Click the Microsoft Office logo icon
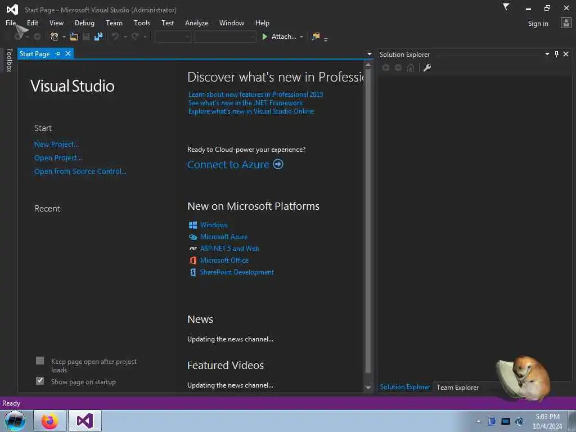This screenshot has width=576, height=432. pyautogui.click(x=193, y=260)
